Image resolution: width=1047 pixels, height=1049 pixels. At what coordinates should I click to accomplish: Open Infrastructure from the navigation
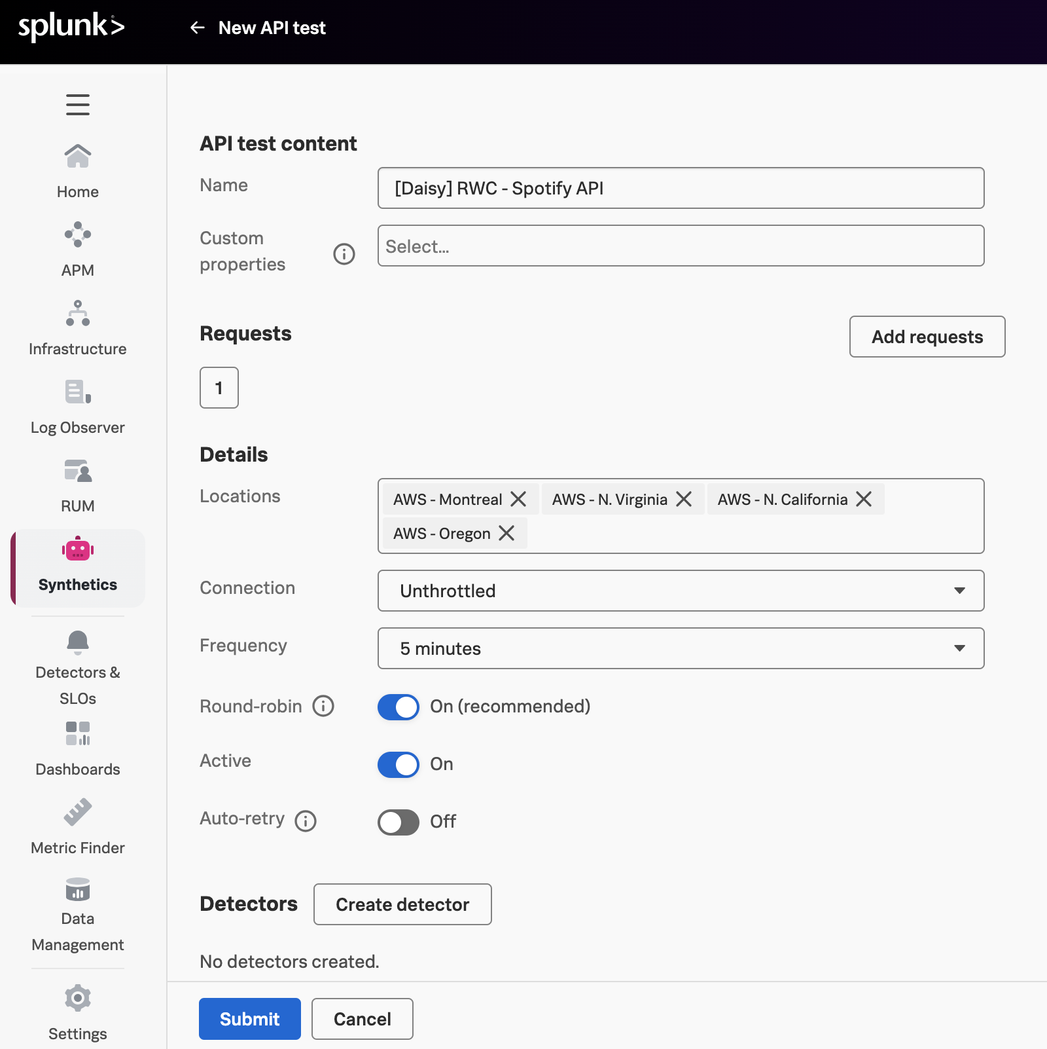click(77, 327)
